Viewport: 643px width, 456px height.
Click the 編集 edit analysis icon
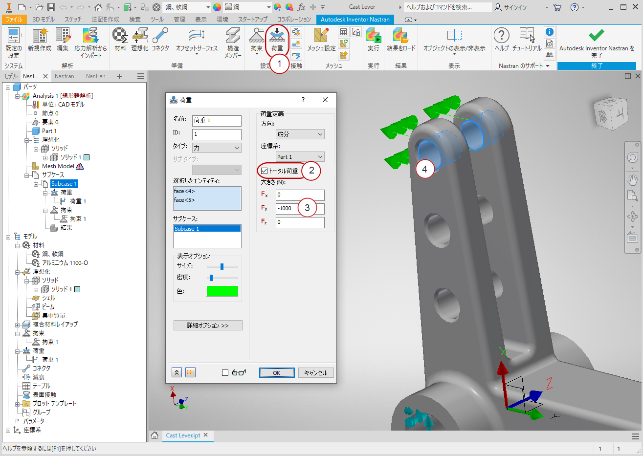63,40
